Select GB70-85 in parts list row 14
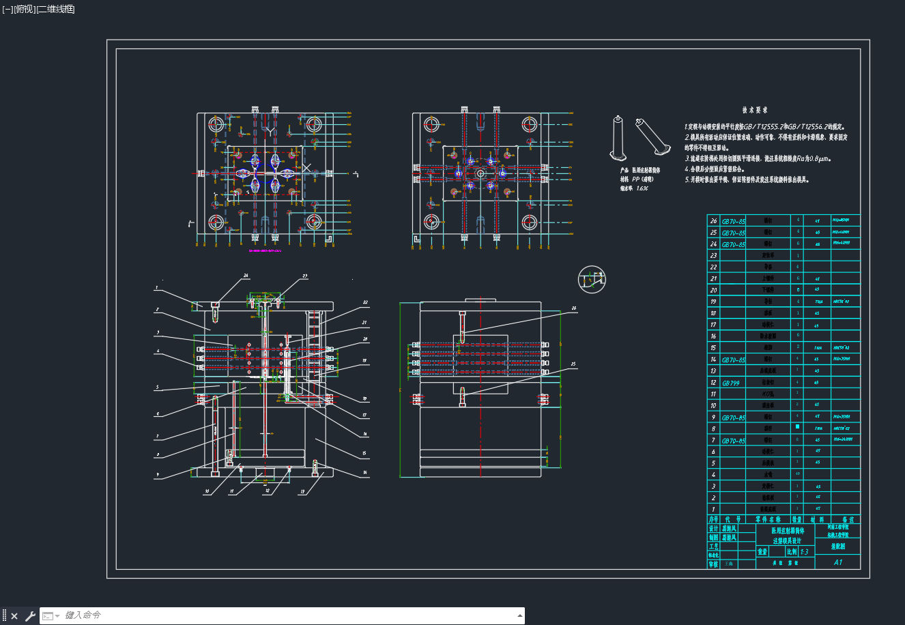Screen dimensions: 905x625 (x=734, y=360)
